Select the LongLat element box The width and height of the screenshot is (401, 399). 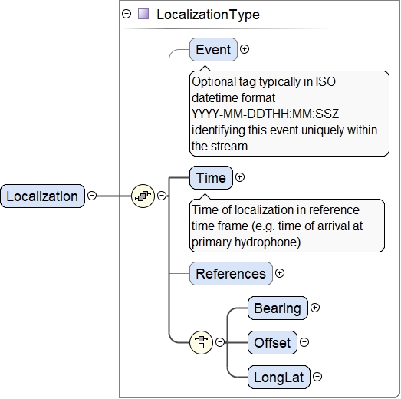tap(279, 377)
